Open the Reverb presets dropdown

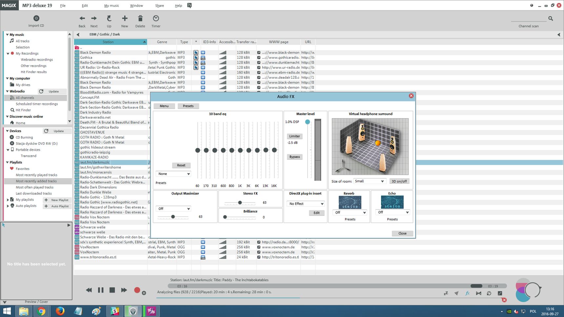[x=350, y=213]
